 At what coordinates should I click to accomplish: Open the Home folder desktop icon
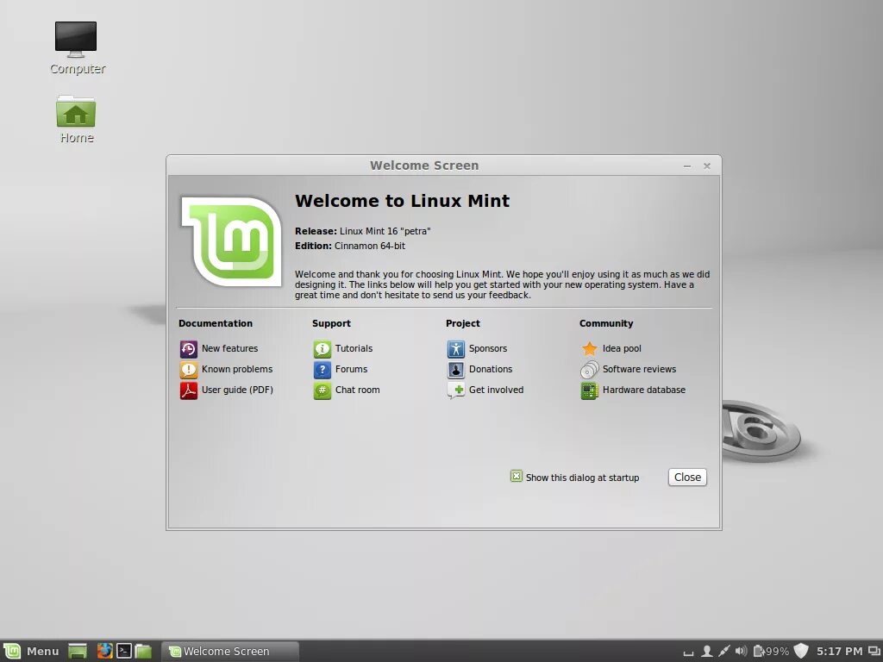point(77,119)
